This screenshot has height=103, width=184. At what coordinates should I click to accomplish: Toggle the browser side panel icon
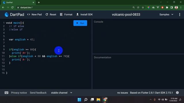(172, 7)
